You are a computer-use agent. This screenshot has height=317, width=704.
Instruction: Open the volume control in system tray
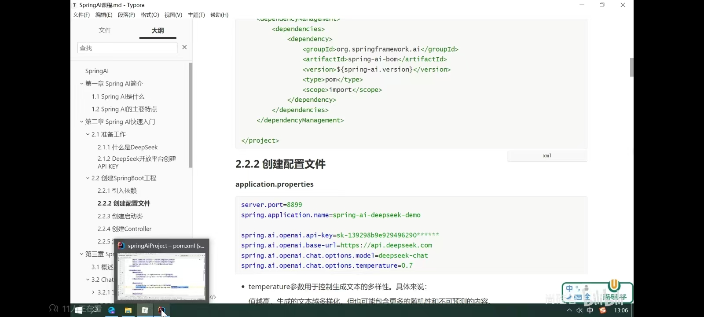coord(579,310)
